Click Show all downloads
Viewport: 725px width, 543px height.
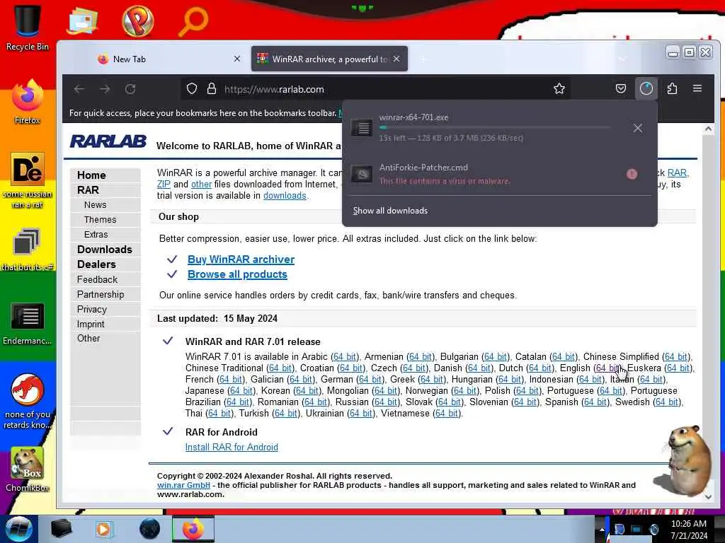[390, 211]
